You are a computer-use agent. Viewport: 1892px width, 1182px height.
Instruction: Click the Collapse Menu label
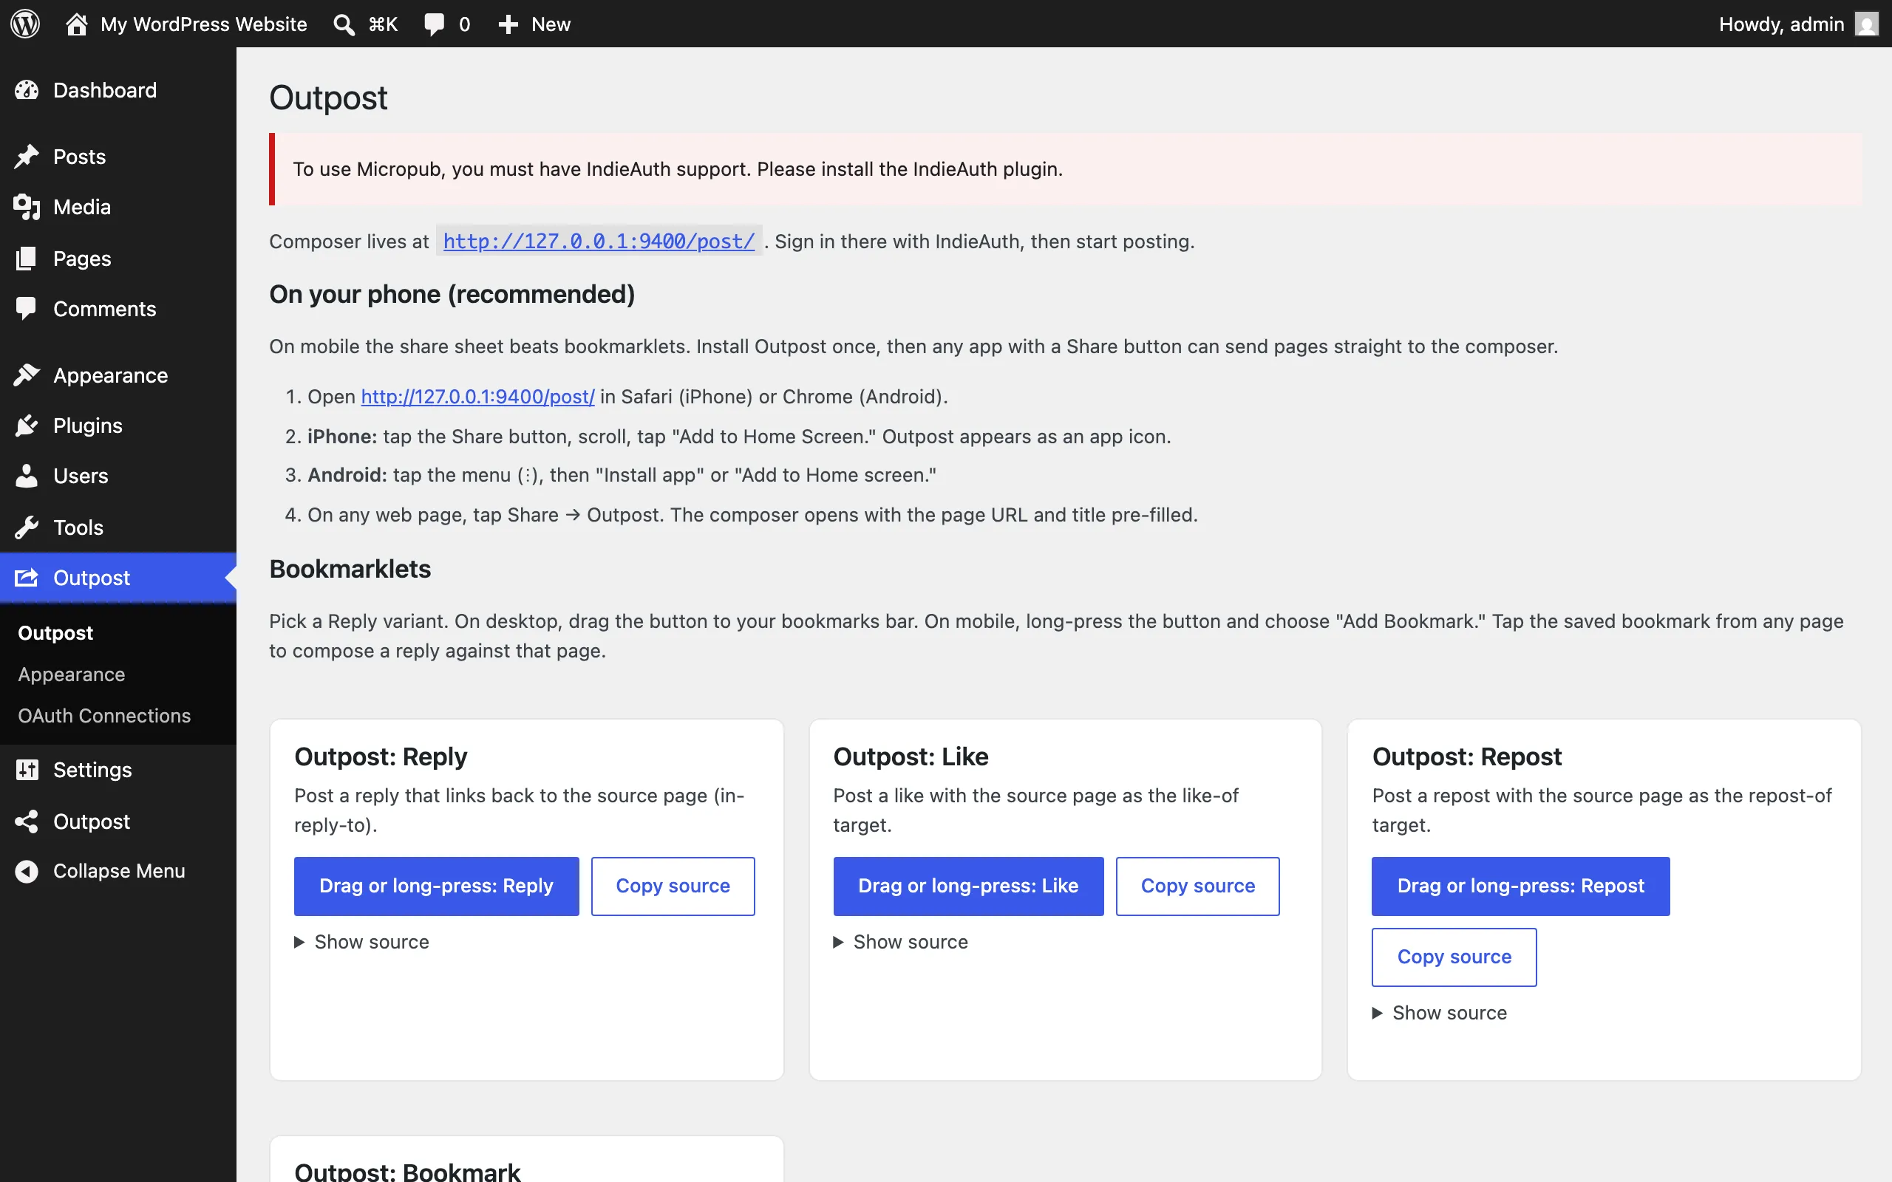coord(119,871)
